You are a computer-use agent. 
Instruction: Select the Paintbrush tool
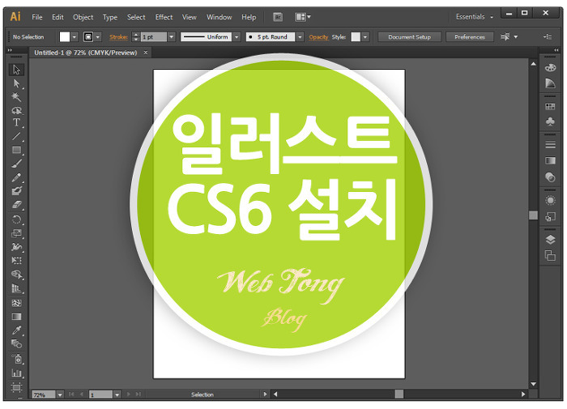[x=16, y=164]
